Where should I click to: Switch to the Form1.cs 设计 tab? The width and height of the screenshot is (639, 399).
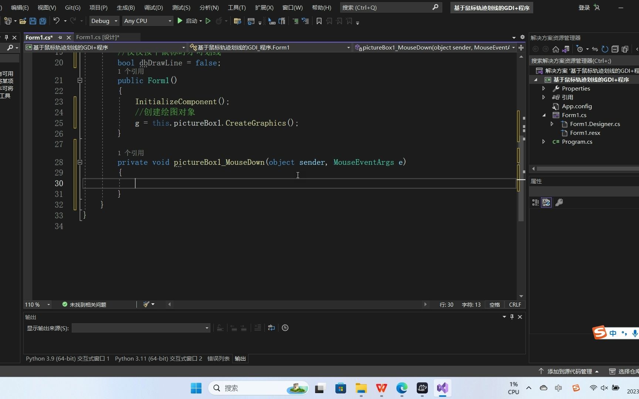97,37
